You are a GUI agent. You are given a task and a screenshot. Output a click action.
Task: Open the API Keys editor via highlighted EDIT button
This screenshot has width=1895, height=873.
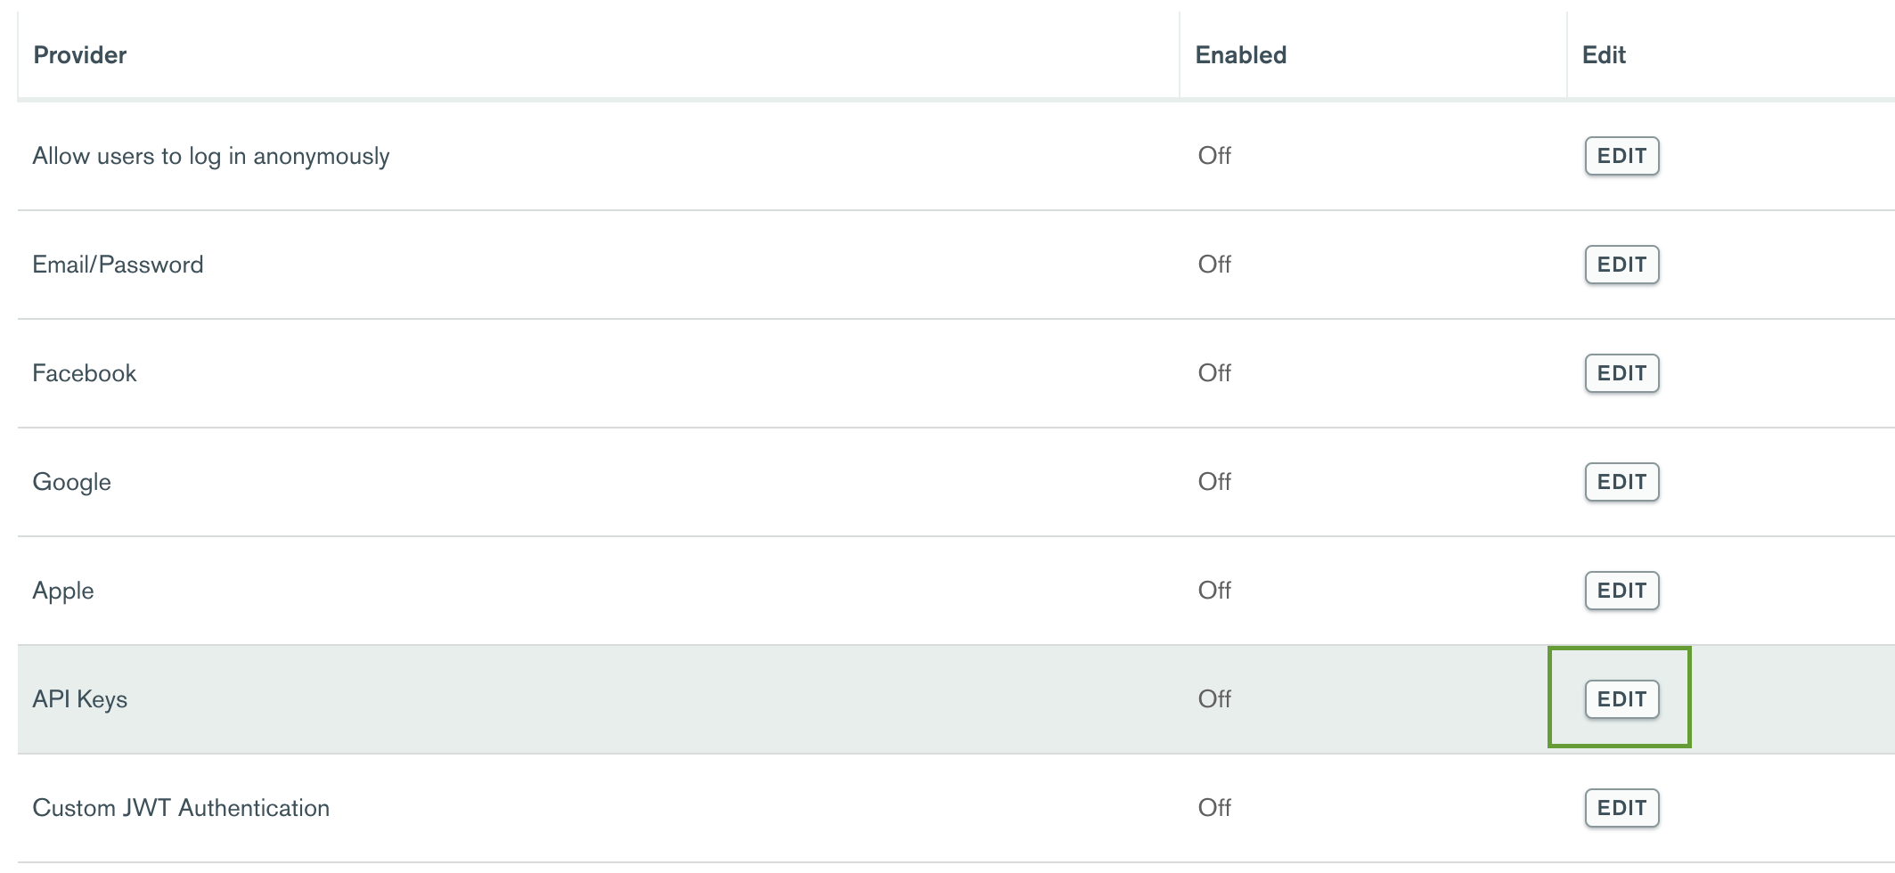(x=1621, y=698)
